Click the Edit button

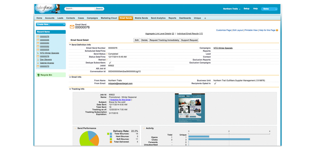pos(137,40)
